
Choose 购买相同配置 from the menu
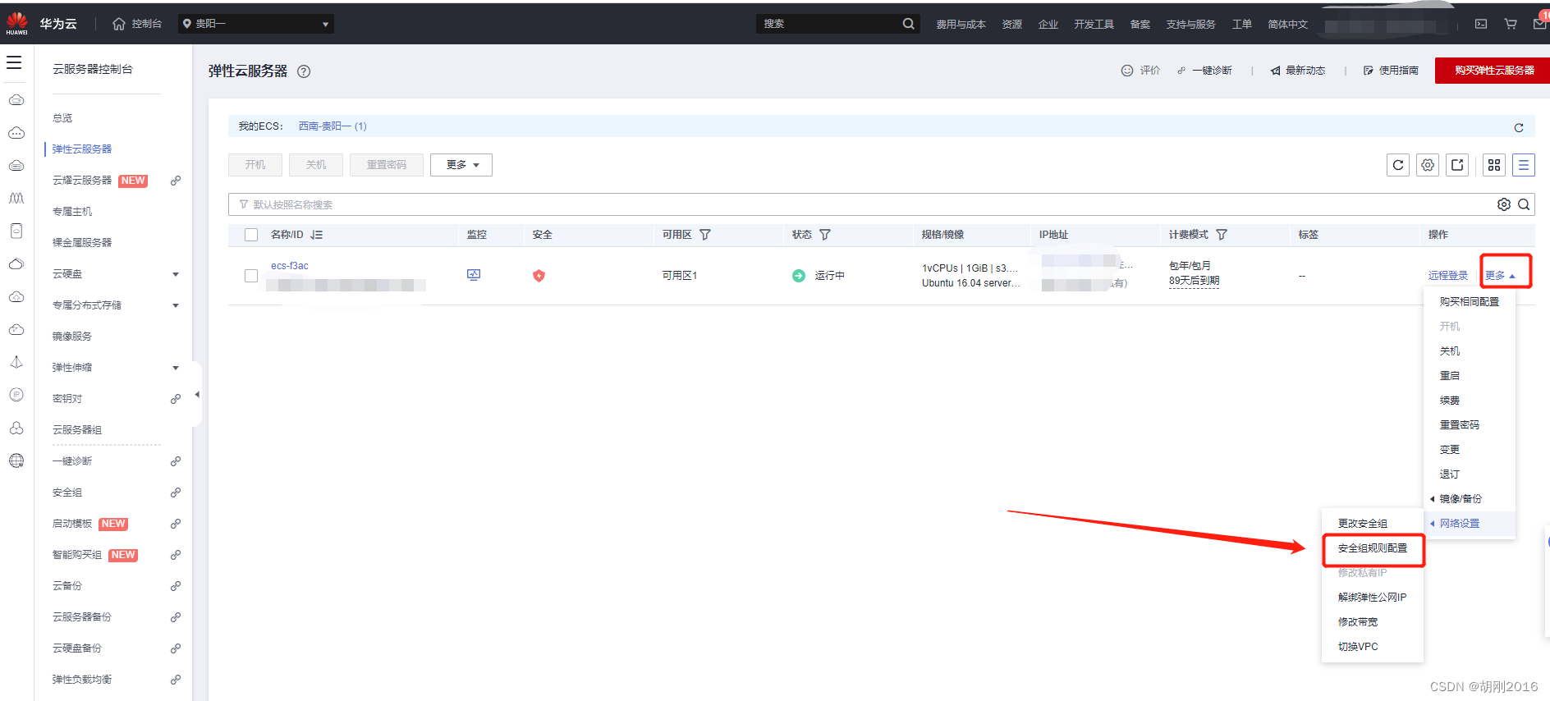pyautogui.click(x=1470, y=302)
